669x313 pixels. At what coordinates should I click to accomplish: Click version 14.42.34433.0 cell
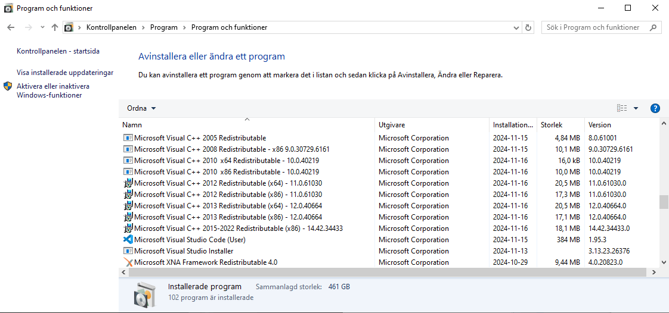[609, 229]
